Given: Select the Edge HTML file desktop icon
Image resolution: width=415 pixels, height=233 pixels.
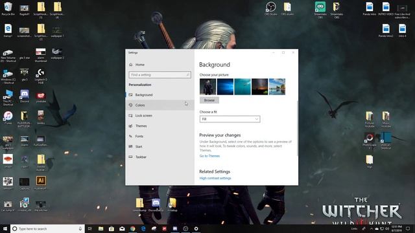Looking at the screenshot, I should pyautogui.click(x=8, y=30).
